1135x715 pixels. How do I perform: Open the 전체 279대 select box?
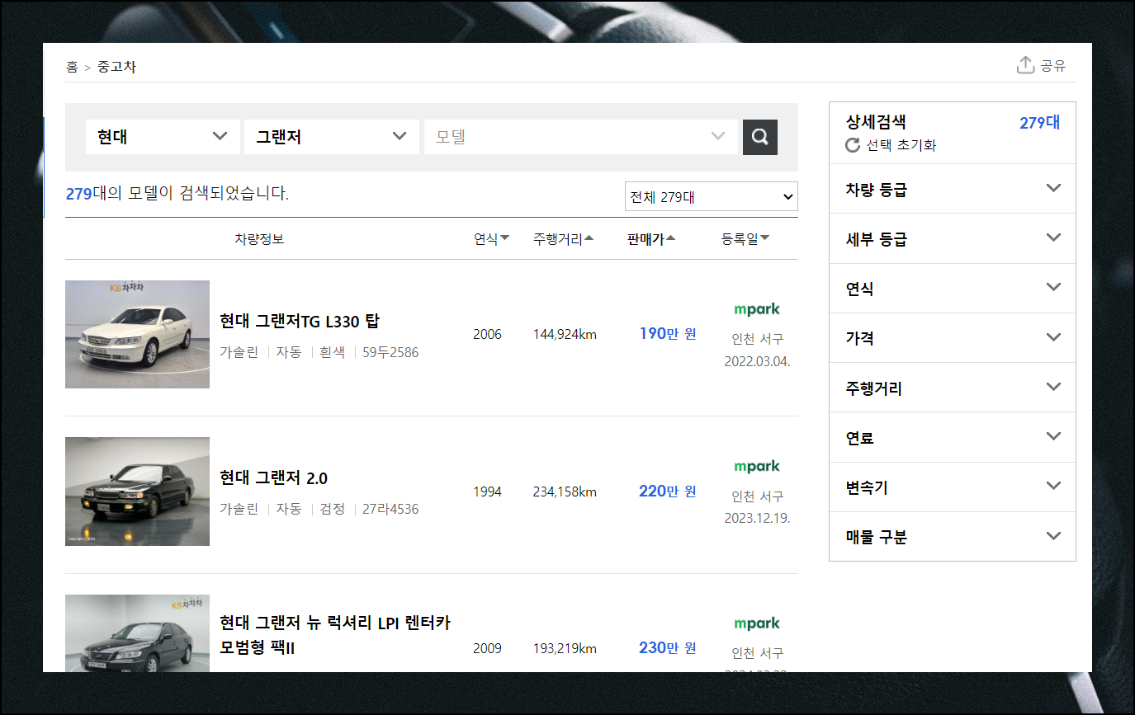coord(712,197)
